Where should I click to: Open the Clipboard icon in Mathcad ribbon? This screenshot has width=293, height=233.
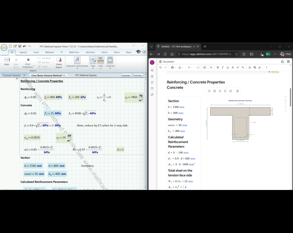coord(110,60)
